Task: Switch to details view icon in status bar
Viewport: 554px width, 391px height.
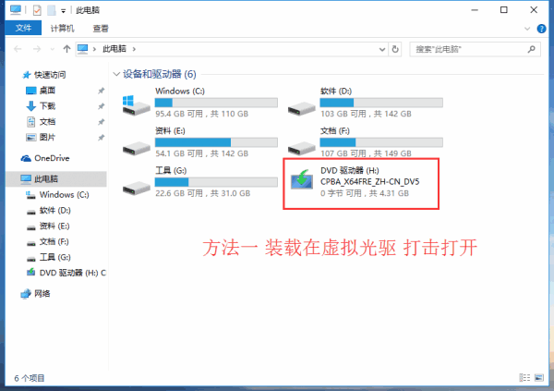Action: point(524,378)
